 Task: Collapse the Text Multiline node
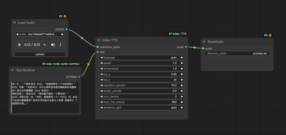click(12, 70)
